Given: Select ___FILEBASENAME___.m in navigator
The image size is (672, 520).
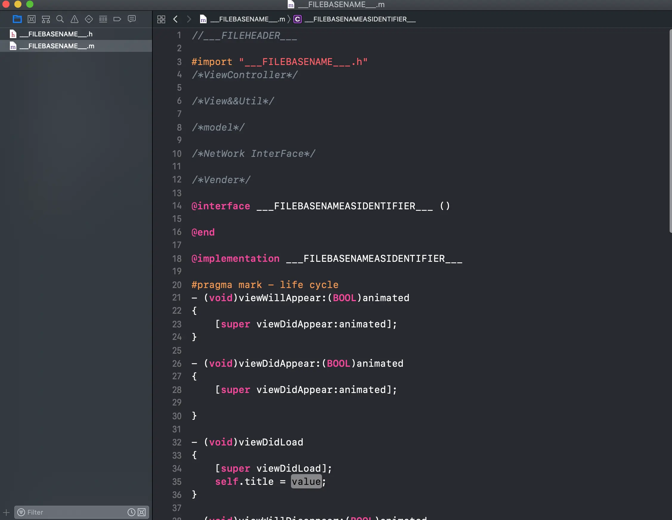Looking at the screenshot, I should coord(76,46).
